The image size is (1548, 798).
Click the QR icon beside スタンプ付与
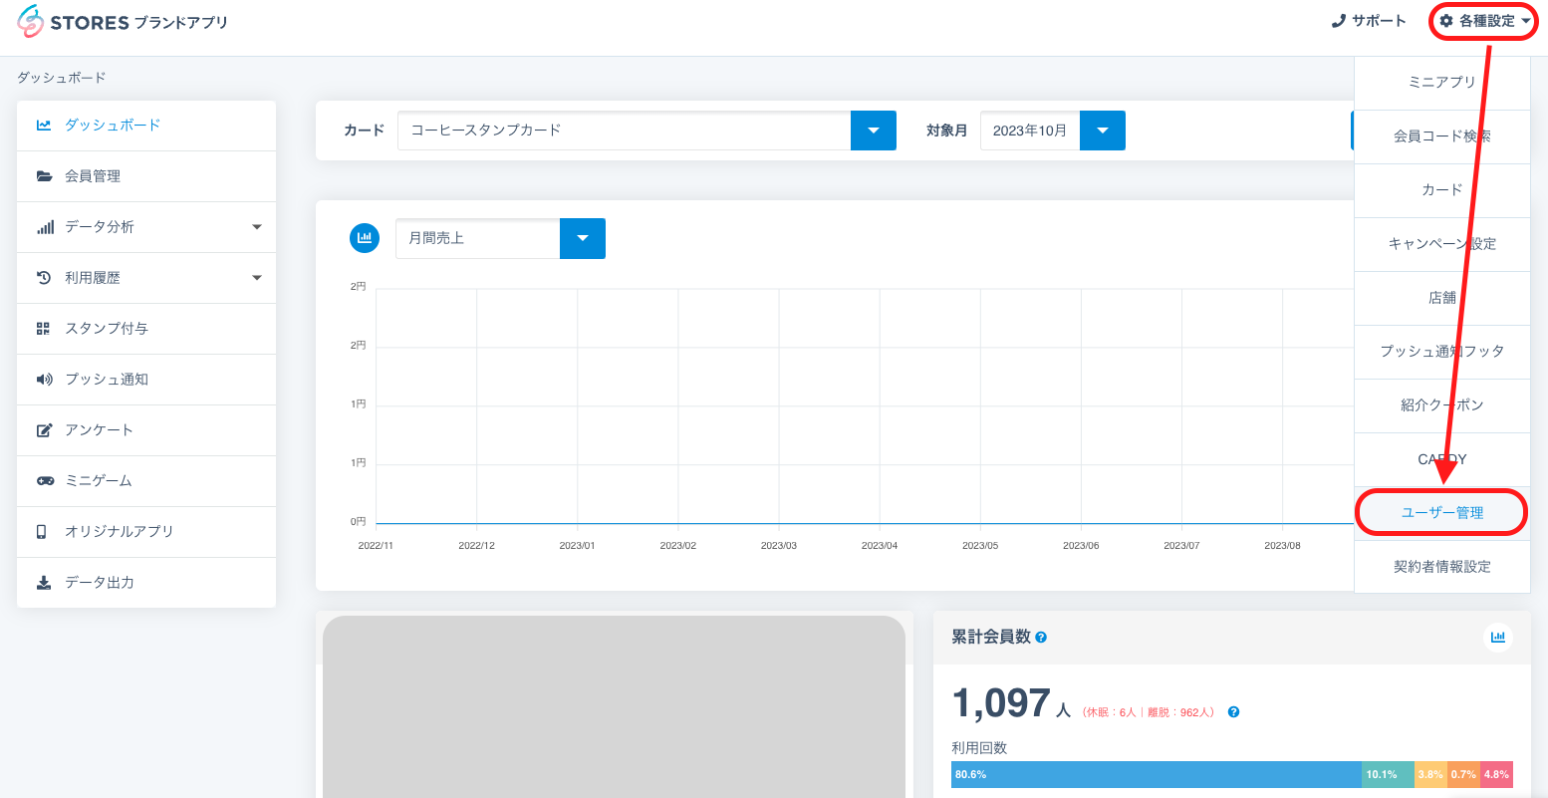(x=44, y=329)
